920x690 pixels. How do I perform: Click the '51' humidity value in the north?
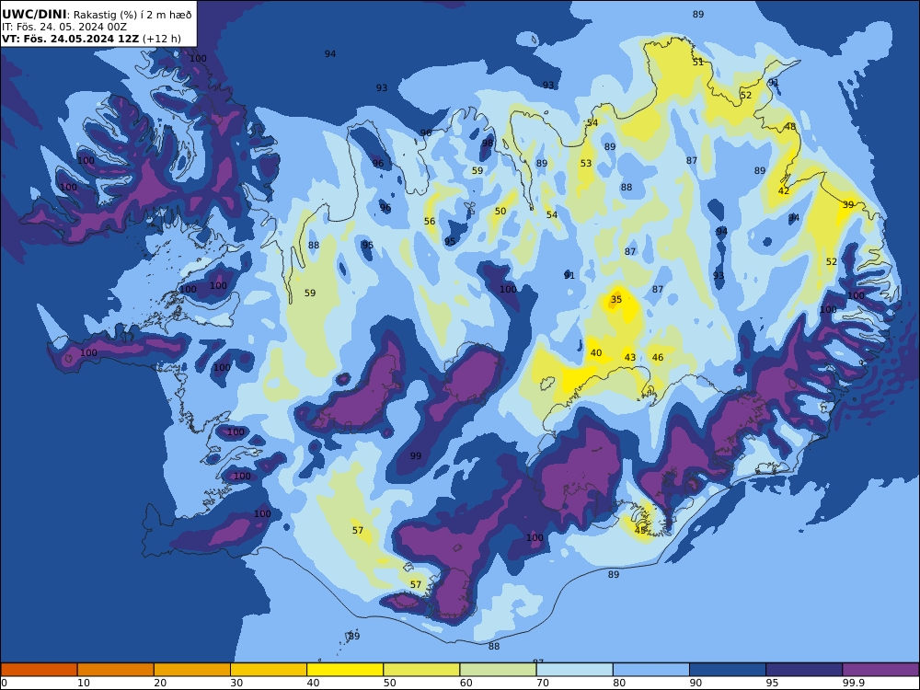pyautogui.click(x=698, y=62)
